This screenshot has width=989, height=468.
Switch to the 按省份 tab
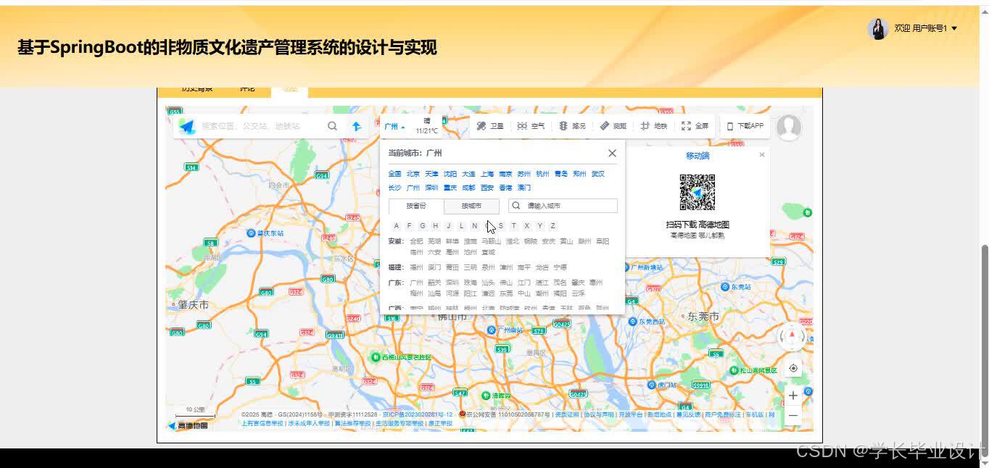click(416, 206)
